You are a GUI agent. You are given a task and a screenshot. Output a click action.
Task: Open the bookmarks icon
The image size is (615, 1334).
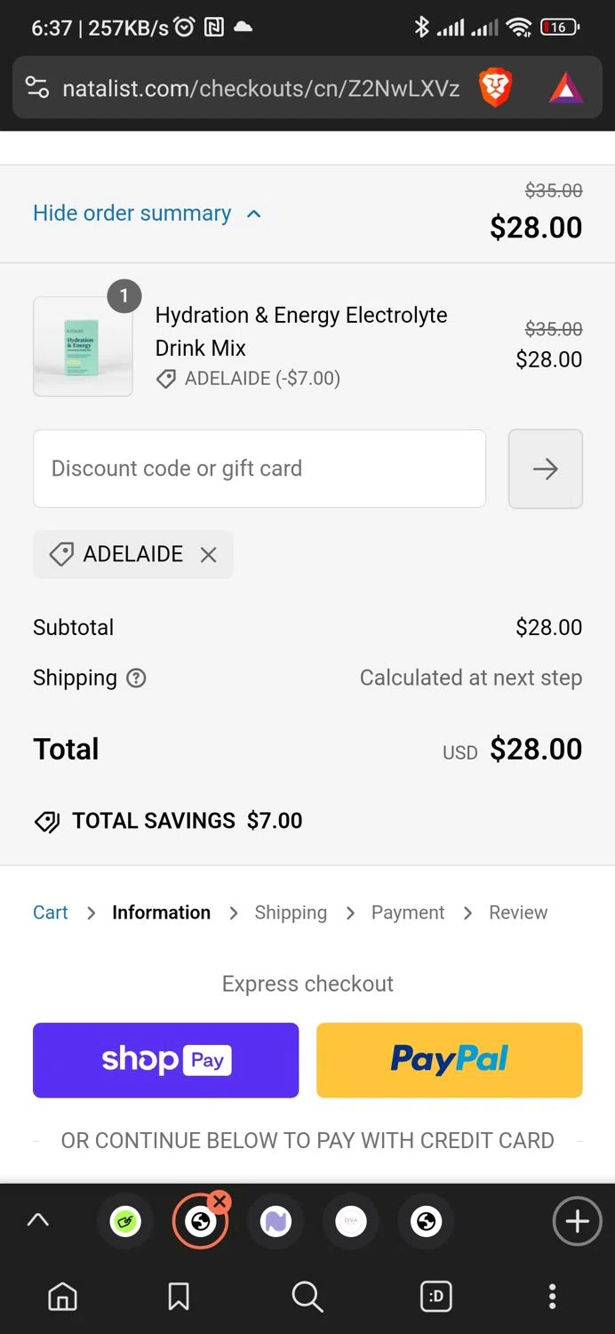pos(179,1297)
